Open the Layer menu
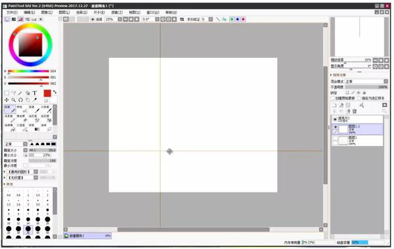 coord(64,12)
